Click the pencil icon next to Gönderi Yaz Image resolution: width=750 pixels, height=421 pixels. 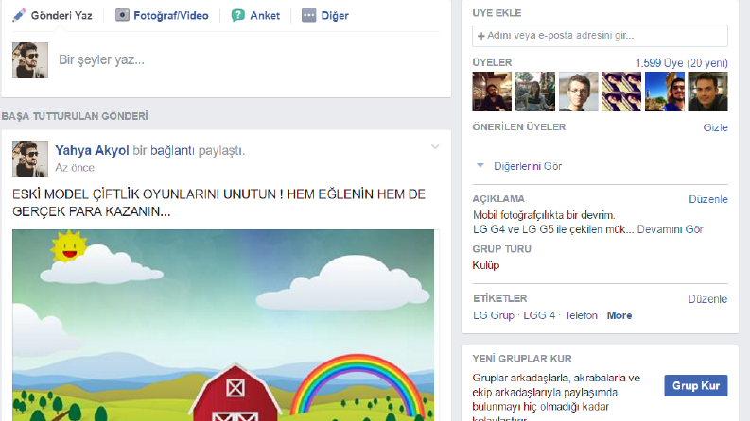(19, 15)
